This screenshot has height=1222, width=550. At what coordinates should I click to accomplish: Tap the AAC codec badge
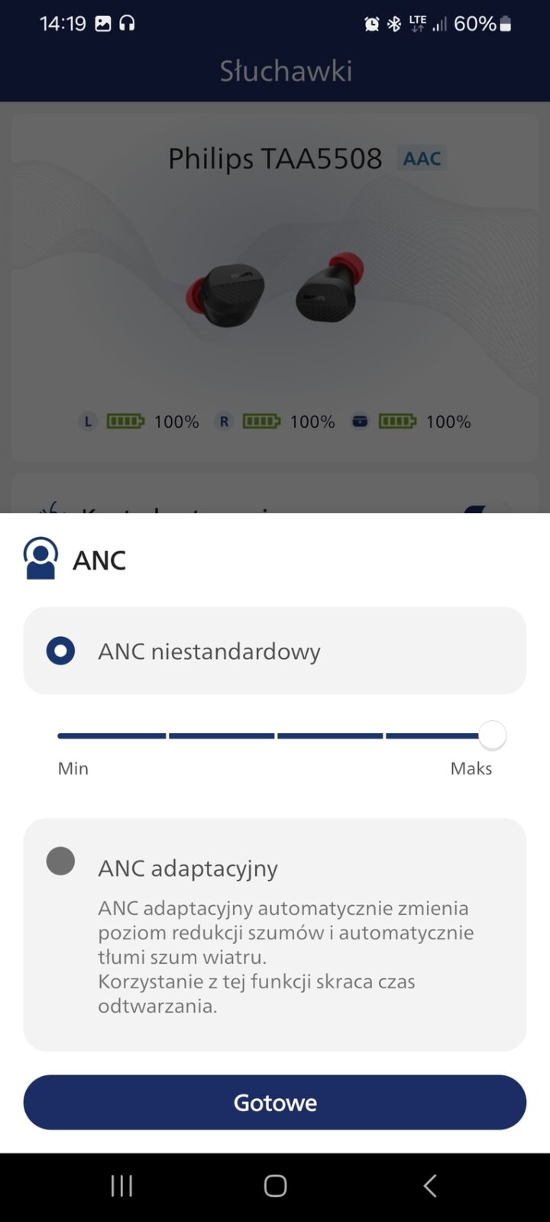[422, 158]
